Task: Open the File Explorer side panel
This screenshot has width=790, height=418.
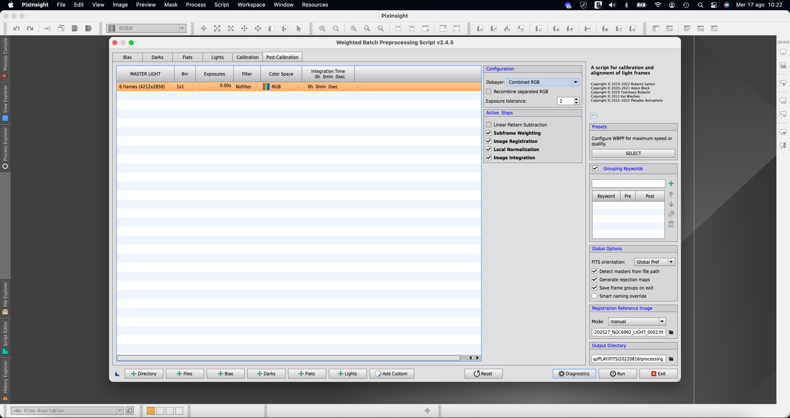Action: click(x=5, y=298)
